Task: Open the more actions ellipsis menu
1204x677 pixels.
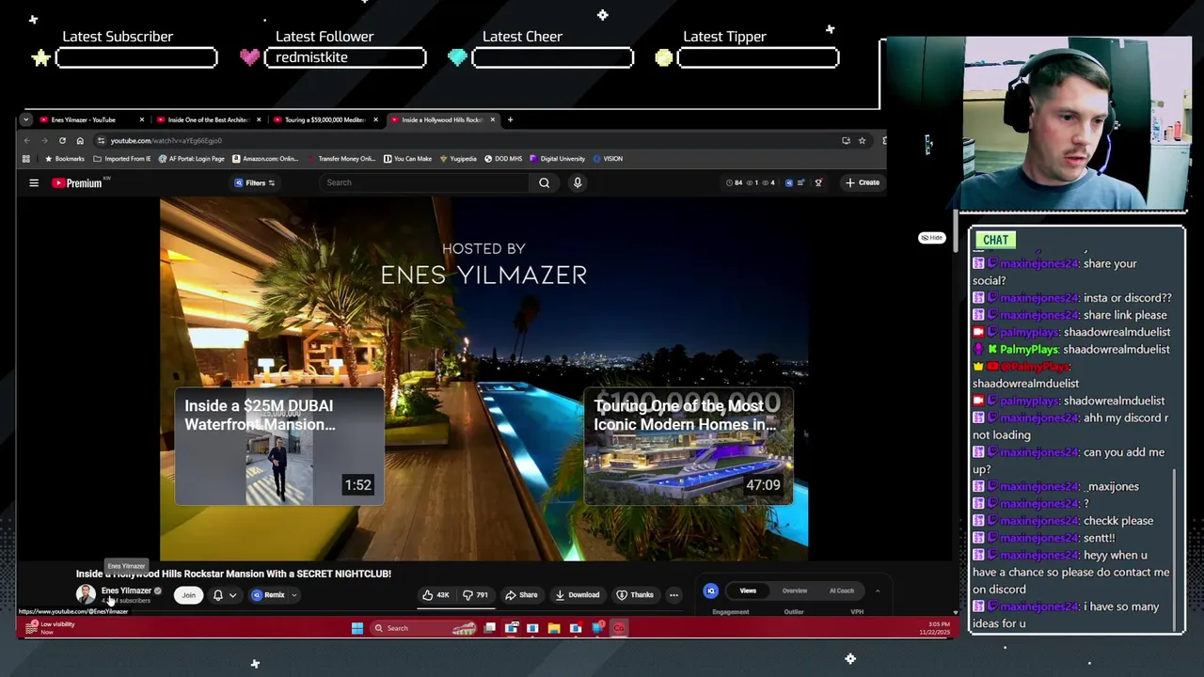Action: pyautogui.click(x=673, y=594)
